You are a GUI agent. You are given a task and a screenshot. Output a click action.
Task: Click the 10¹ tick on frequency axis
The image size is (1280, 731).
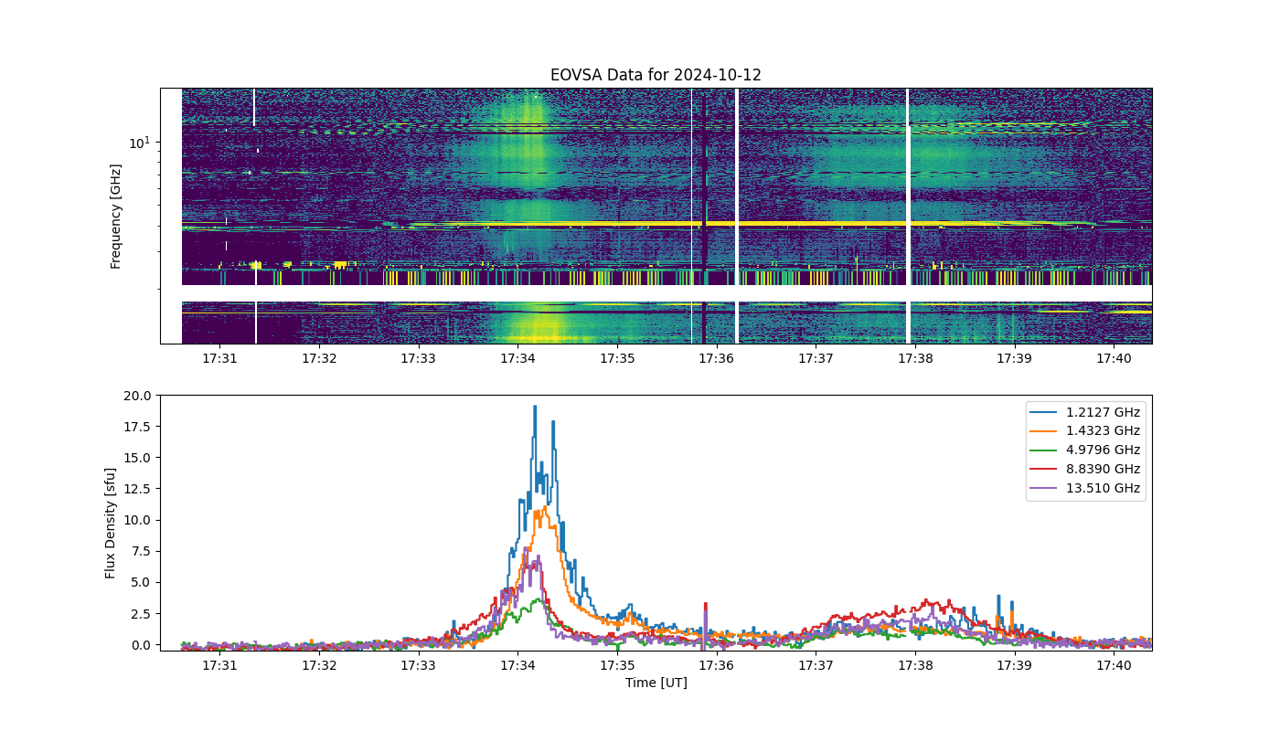click(140, 143)
